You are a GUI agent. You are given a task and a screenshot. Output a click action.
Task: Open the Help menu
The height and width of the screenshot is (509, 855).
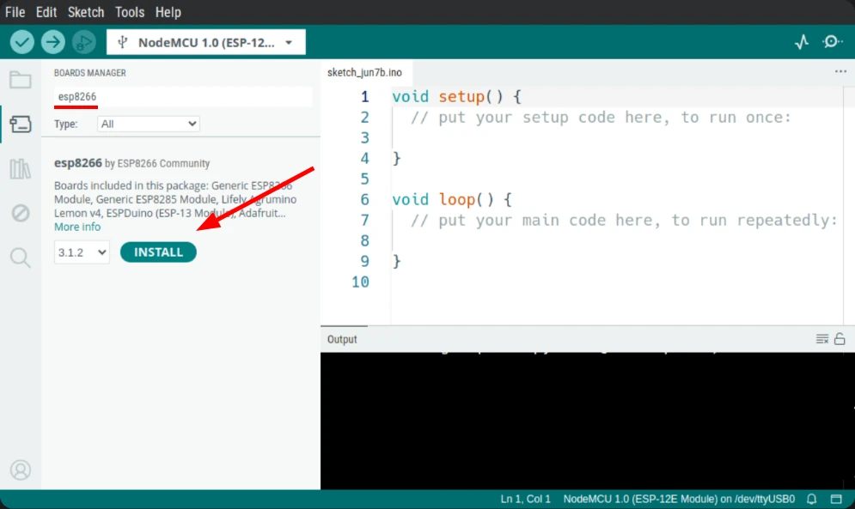(168, 12)
